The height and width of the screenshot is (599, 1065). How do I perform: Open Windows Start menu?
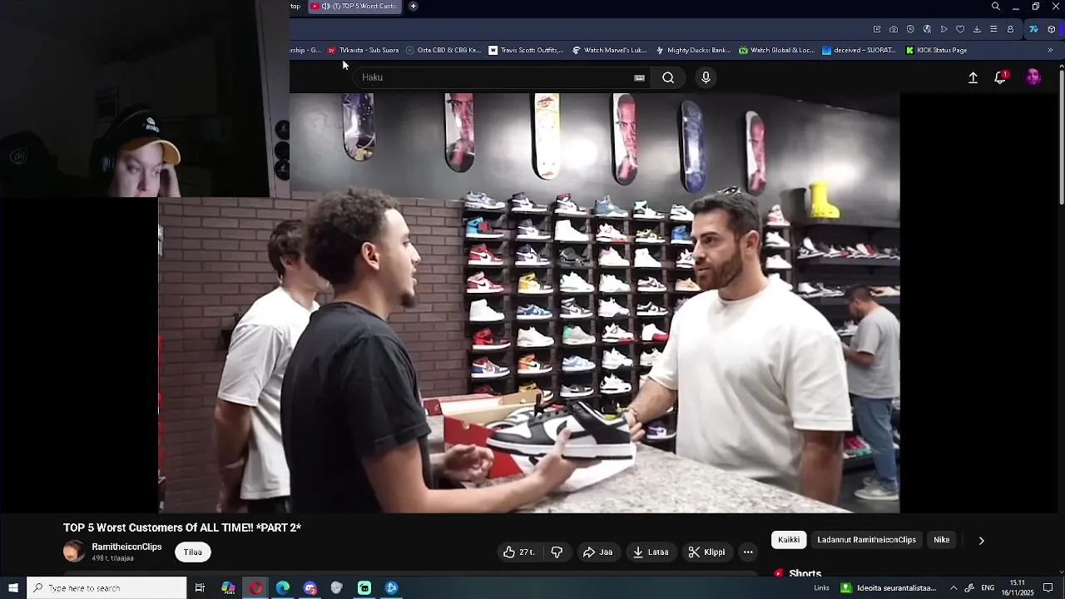coord(13,588)
